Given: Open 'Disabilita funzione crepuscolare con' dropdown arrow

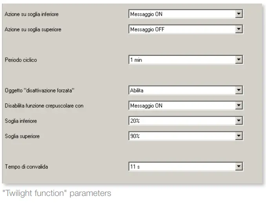Looking at the screenshot, I should click(x=239, y=106).
